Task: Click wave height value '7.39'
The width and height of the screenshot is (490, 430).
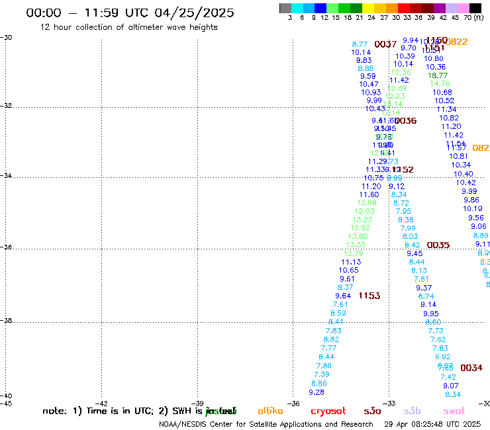Action: [322, 374]
